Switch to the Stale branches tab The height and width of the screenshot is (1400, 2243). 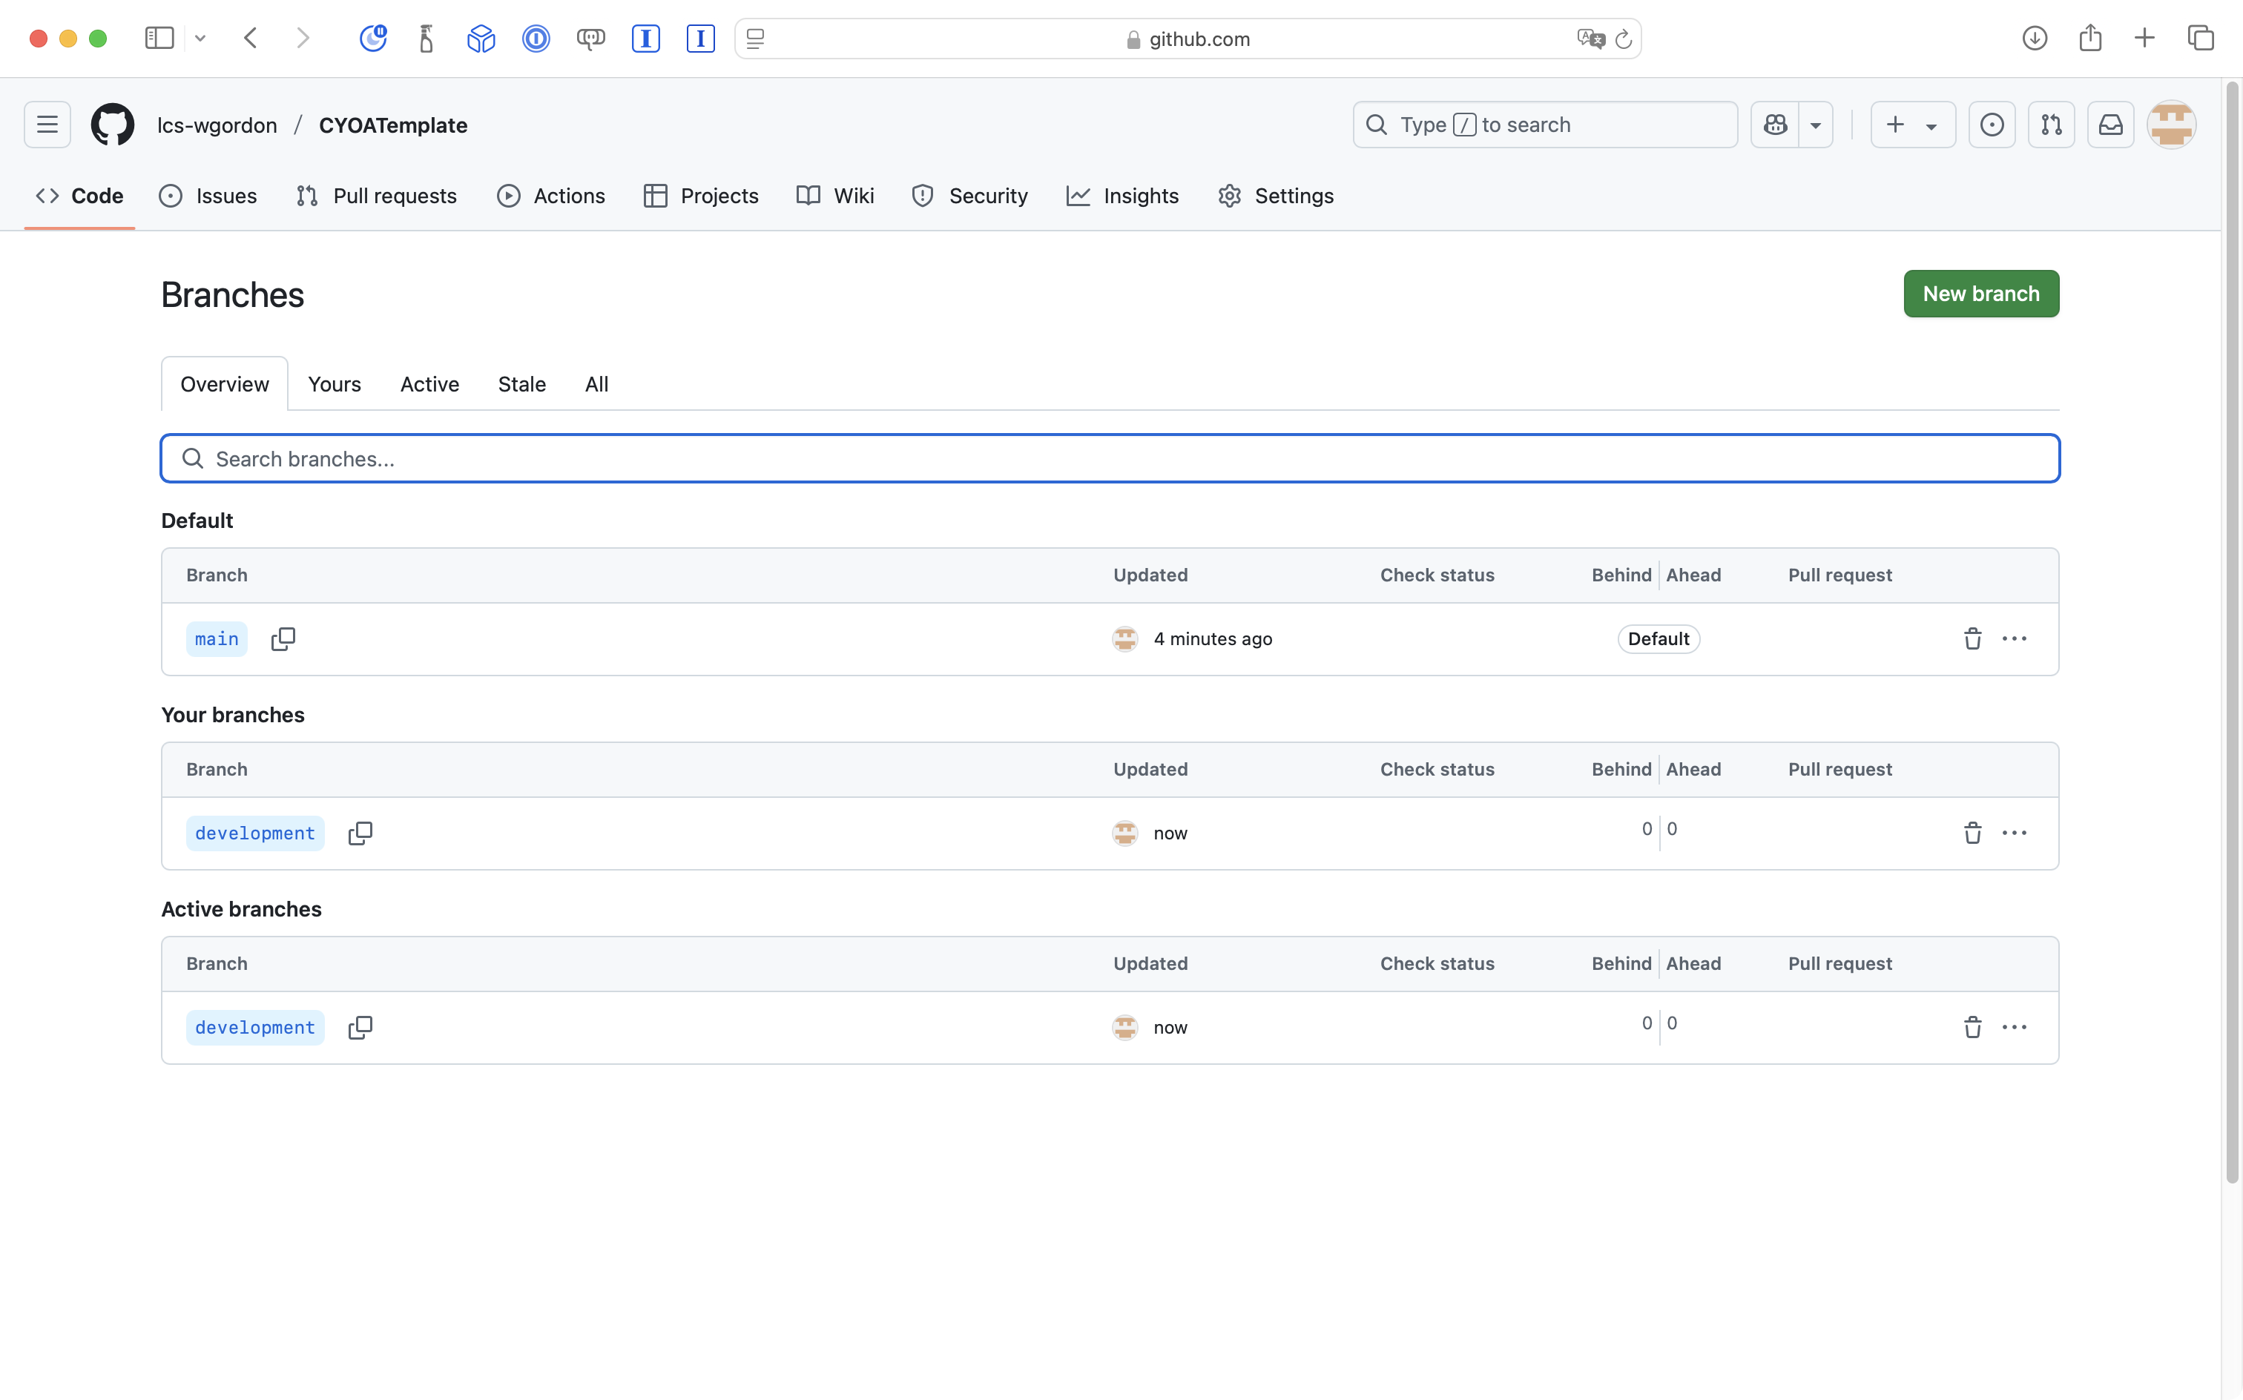tap(521, 384)
